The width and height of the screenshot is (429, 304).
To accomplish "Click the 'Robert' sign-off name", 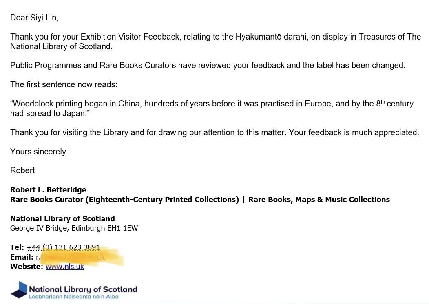I will (22, 170).
